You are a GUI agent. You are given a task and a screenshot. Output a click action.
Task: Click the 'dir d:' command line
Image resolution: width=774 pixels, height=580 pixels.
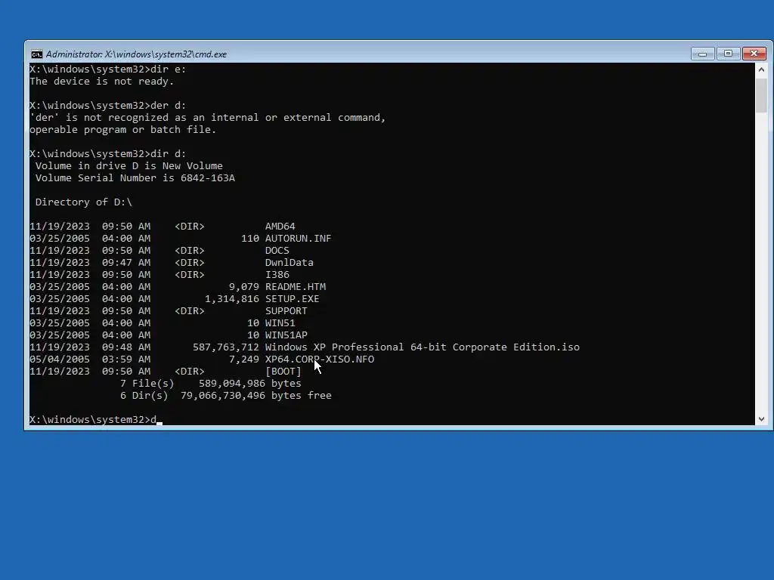tap(107, 154)
